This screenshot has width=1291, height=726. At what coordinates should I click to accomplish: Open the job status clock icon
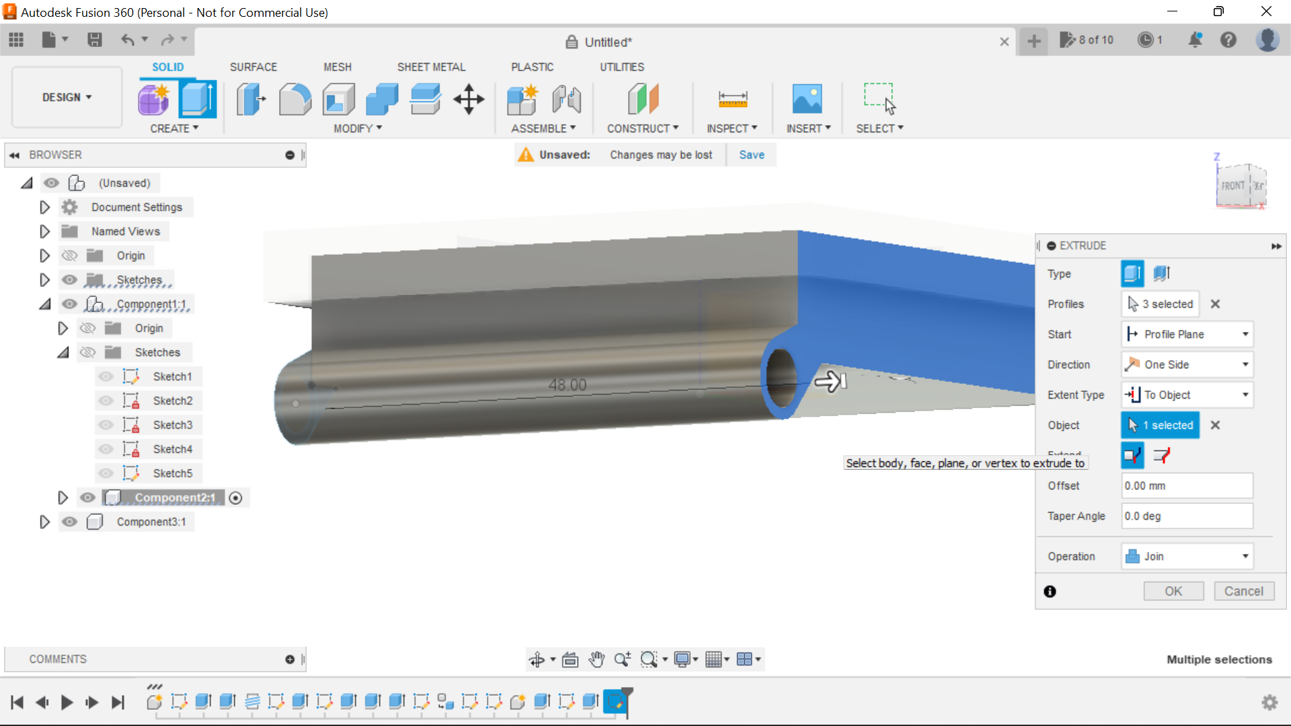[1146, 40]
